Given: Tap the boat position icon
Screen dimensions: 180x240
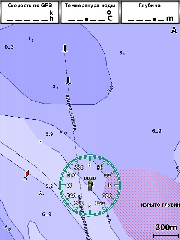Looking at the screenshot, I should [90, 186].
